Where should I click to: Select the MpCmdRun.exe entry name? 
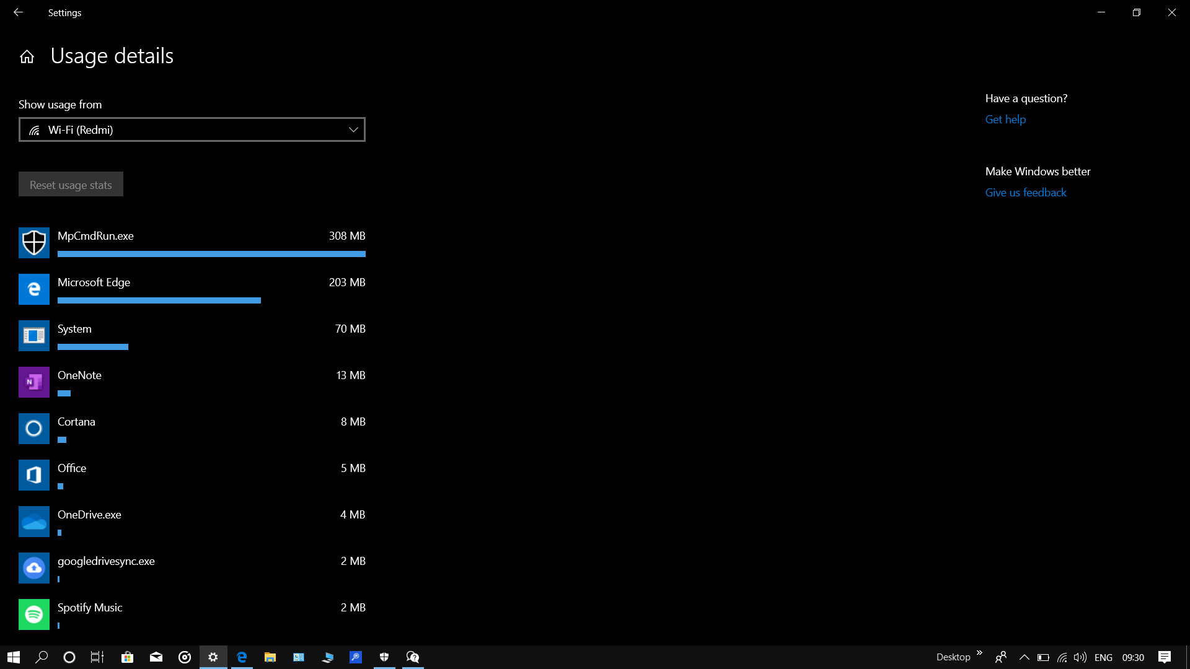tap(95, 236)
